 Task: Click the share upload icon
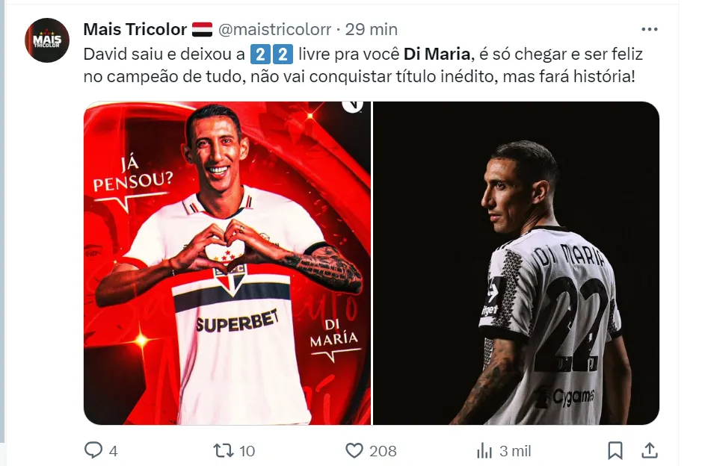(x=649, y=450)
